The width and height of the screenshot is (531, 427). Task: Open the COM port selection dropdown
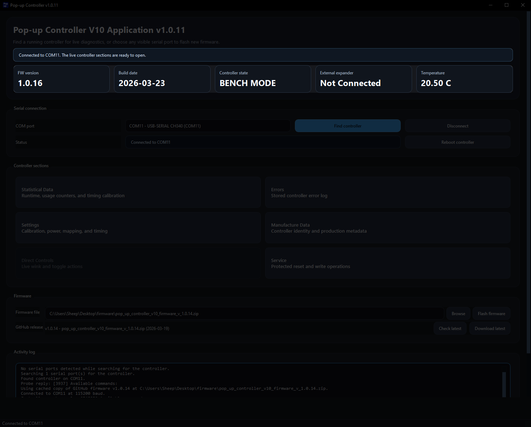[x=207, y=126]
